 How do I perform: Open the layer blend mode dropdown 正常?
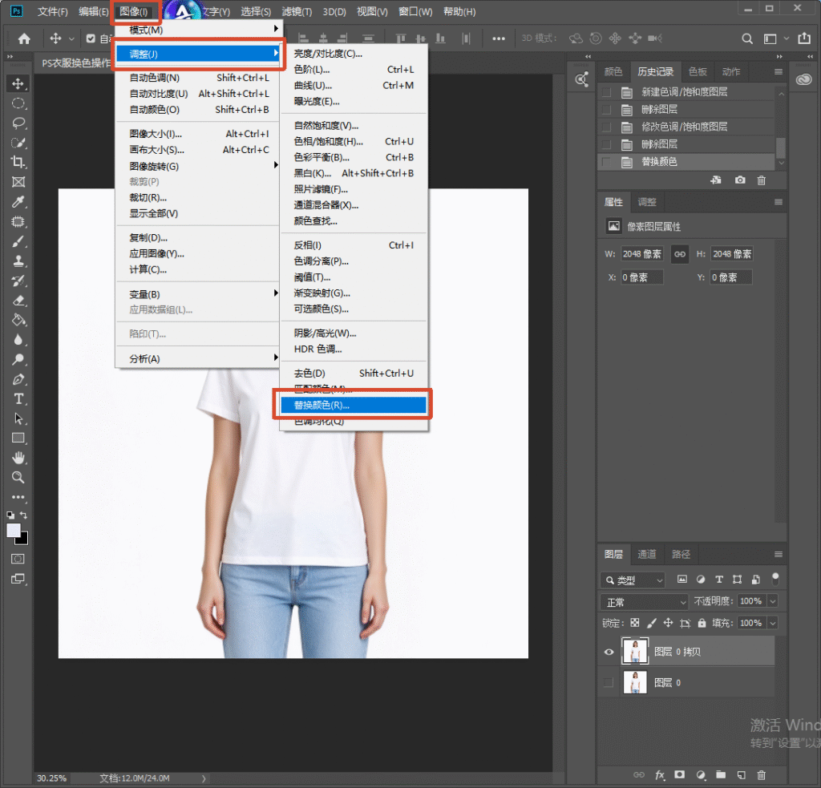point(644,601)
